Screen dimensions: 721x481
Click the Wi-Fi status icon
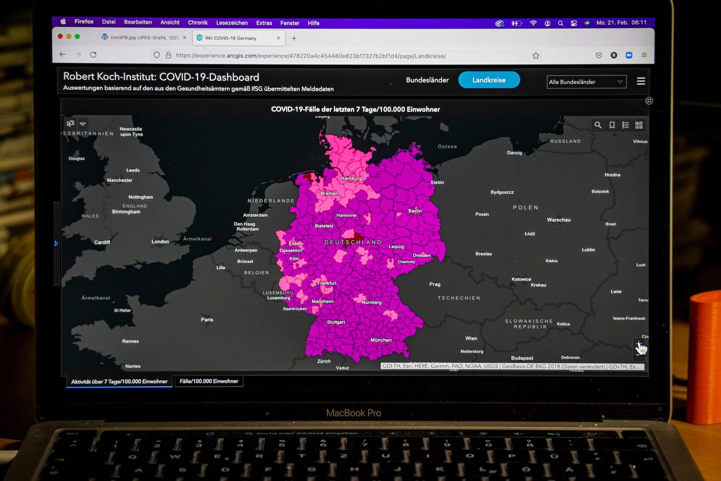(x=533, y=23)
